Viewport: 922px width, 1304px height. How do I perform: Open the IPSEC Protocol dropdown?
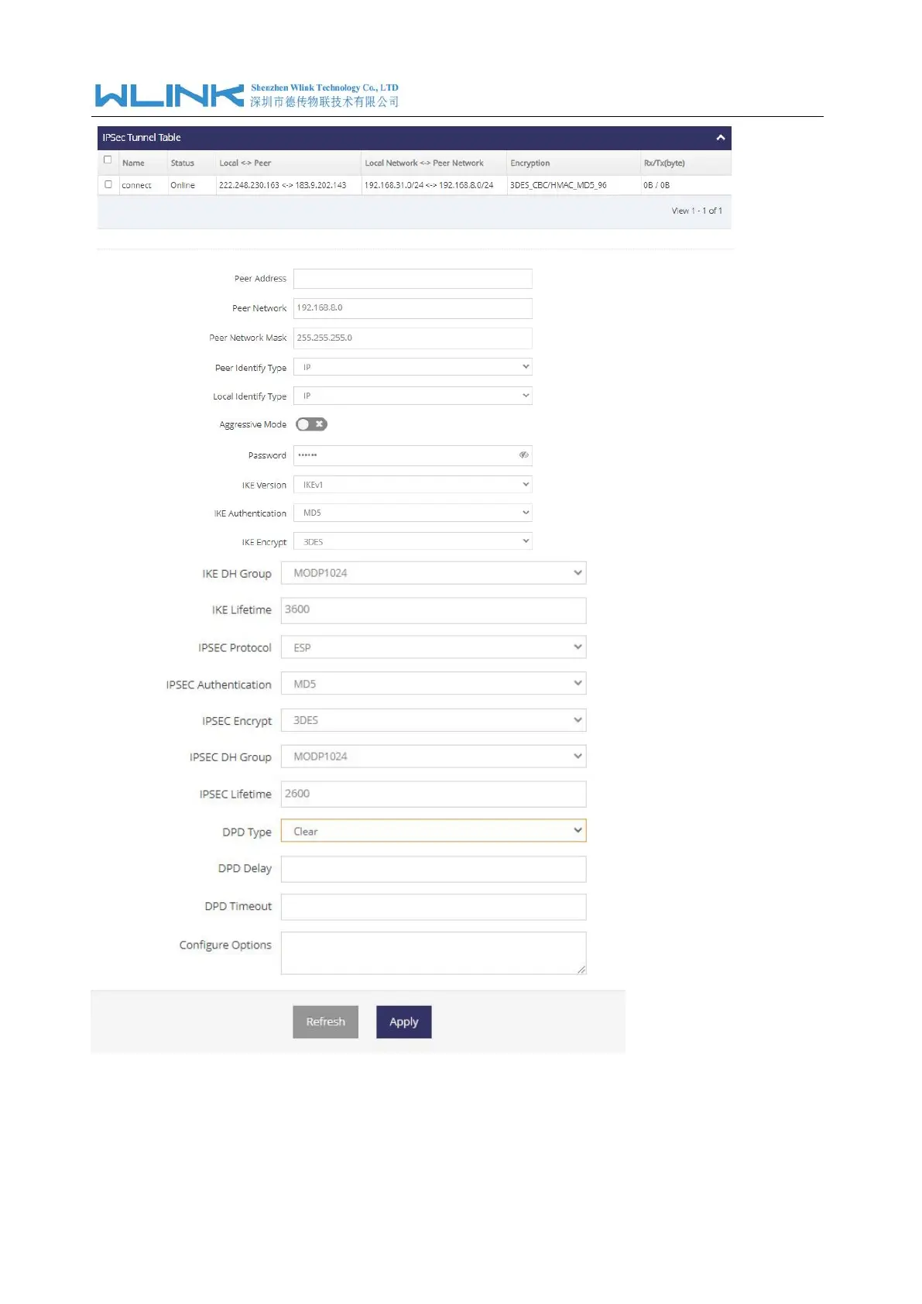click(434, 647)
